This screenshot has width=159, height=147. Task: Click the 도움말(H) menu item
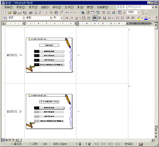click(x=103, y=7)
